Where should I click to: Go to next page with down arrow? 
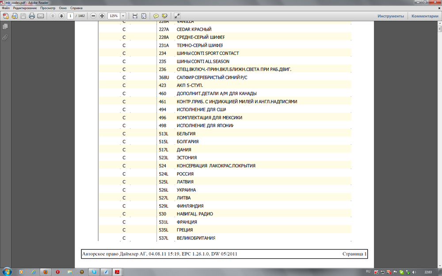pyautogui.click(x=61, y=16)
